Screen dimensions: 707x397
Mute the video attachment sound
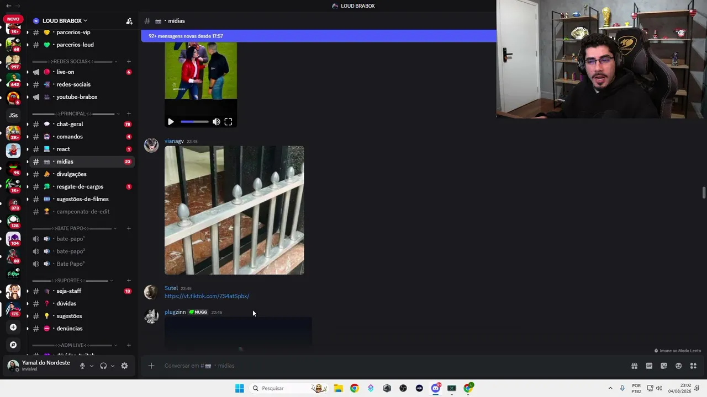[x=216, y=122]
